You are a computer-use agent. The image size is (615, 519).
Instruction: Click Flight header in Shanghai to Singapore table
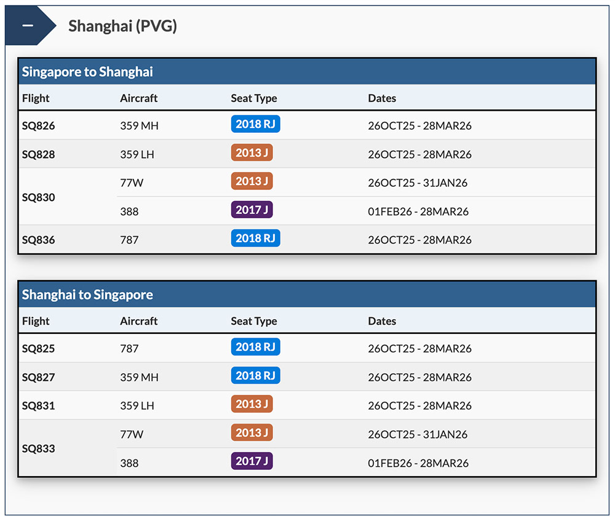coord(36,321)
